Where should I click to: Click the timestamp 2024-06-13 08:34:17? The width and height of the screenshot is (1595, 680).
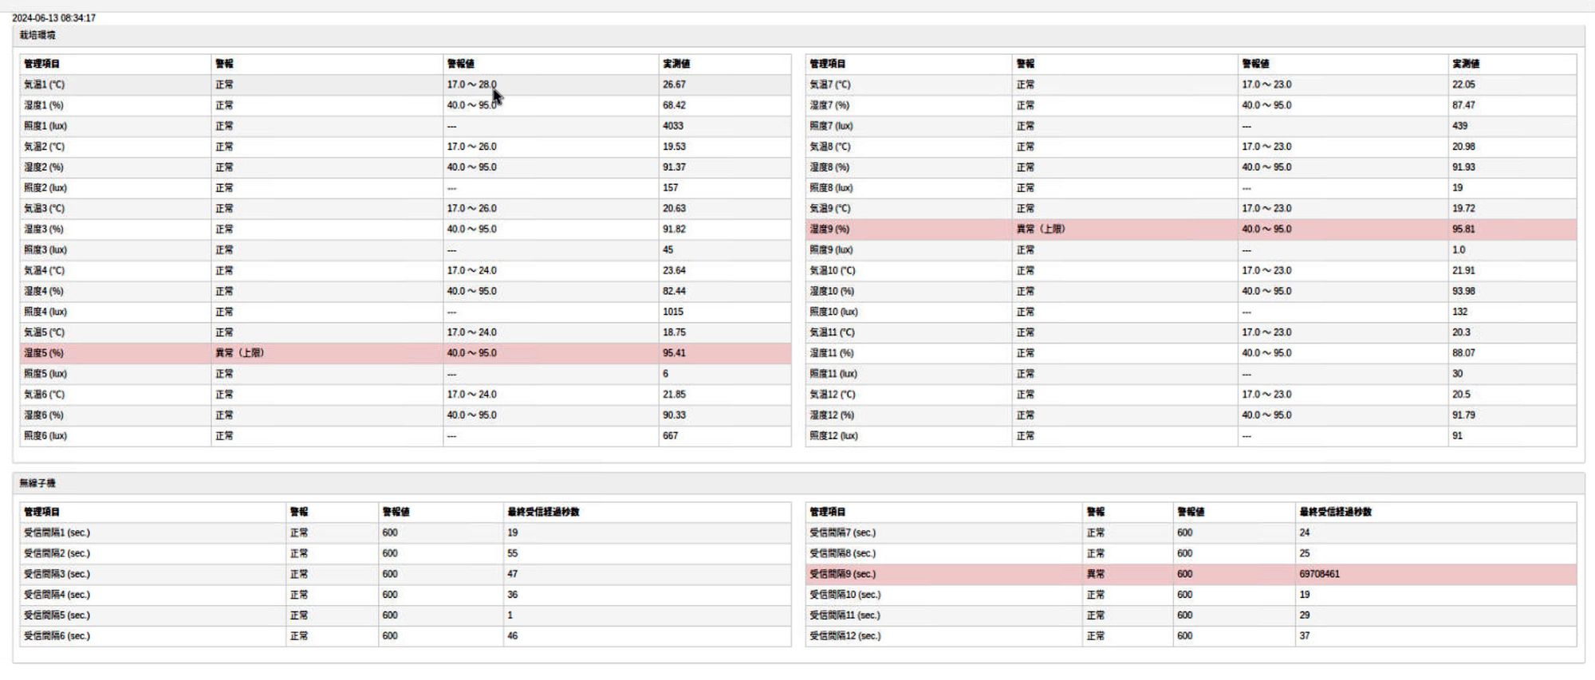53,18
